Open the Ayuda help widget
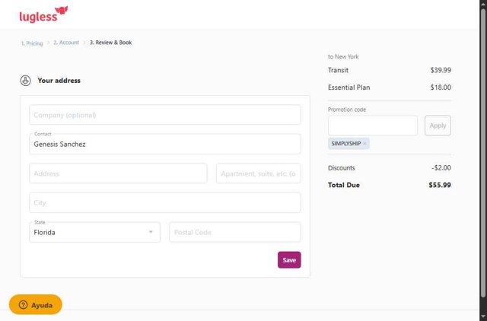Viewport: 487px width, 321px height. click(x=36, y=305)
